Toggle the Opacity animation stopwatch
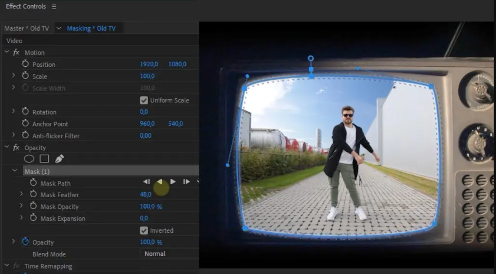The image size is (496, 274). pyautogui.click(x=25, y=241)
